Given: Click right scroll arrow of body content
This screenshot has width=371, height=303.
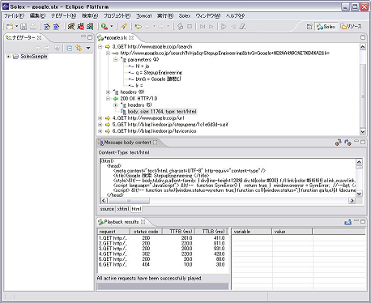Looking at the screenshot, I should (x=352, y=201).
